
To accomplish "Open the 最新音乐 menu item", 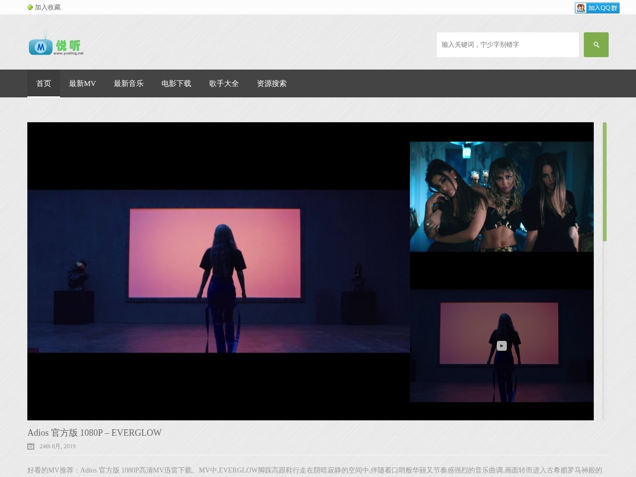I will coord(129,83).
